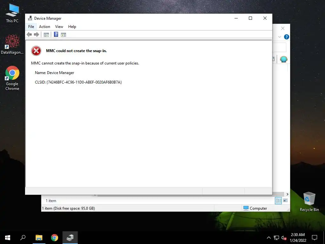Click '1 item (Disk free space: 95.8 GB)' status
The height and width of the screenshot is (244, 325).
tap(69, 208)
